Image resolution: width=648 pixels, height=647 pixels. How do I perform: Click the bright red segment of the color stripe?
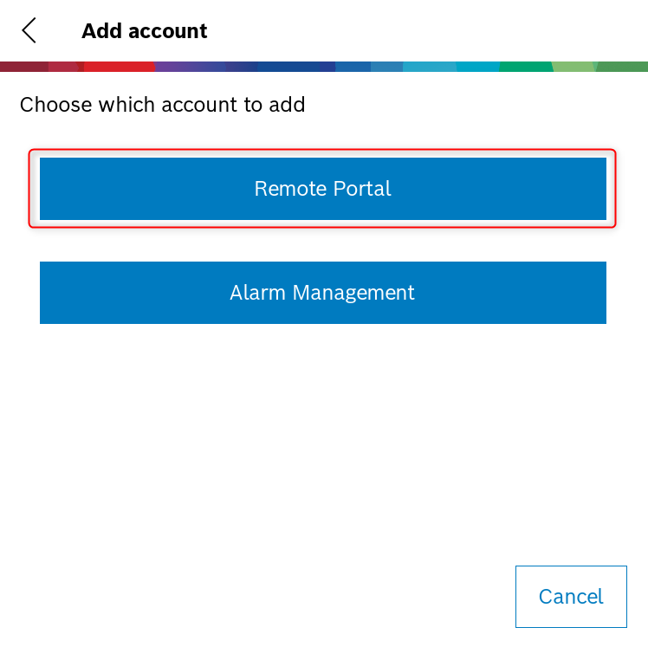click(x=120, y=67)
